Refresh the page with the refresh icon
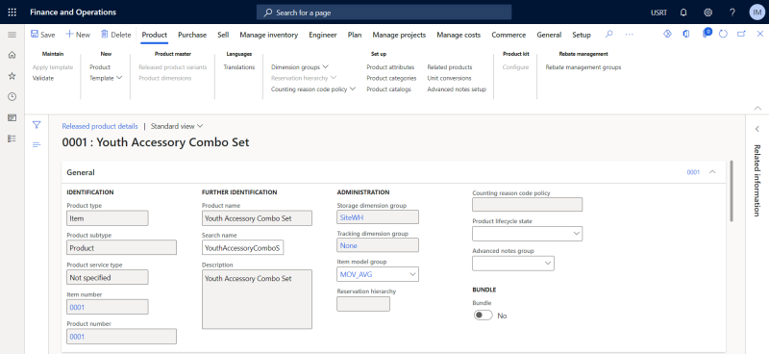 723,34
